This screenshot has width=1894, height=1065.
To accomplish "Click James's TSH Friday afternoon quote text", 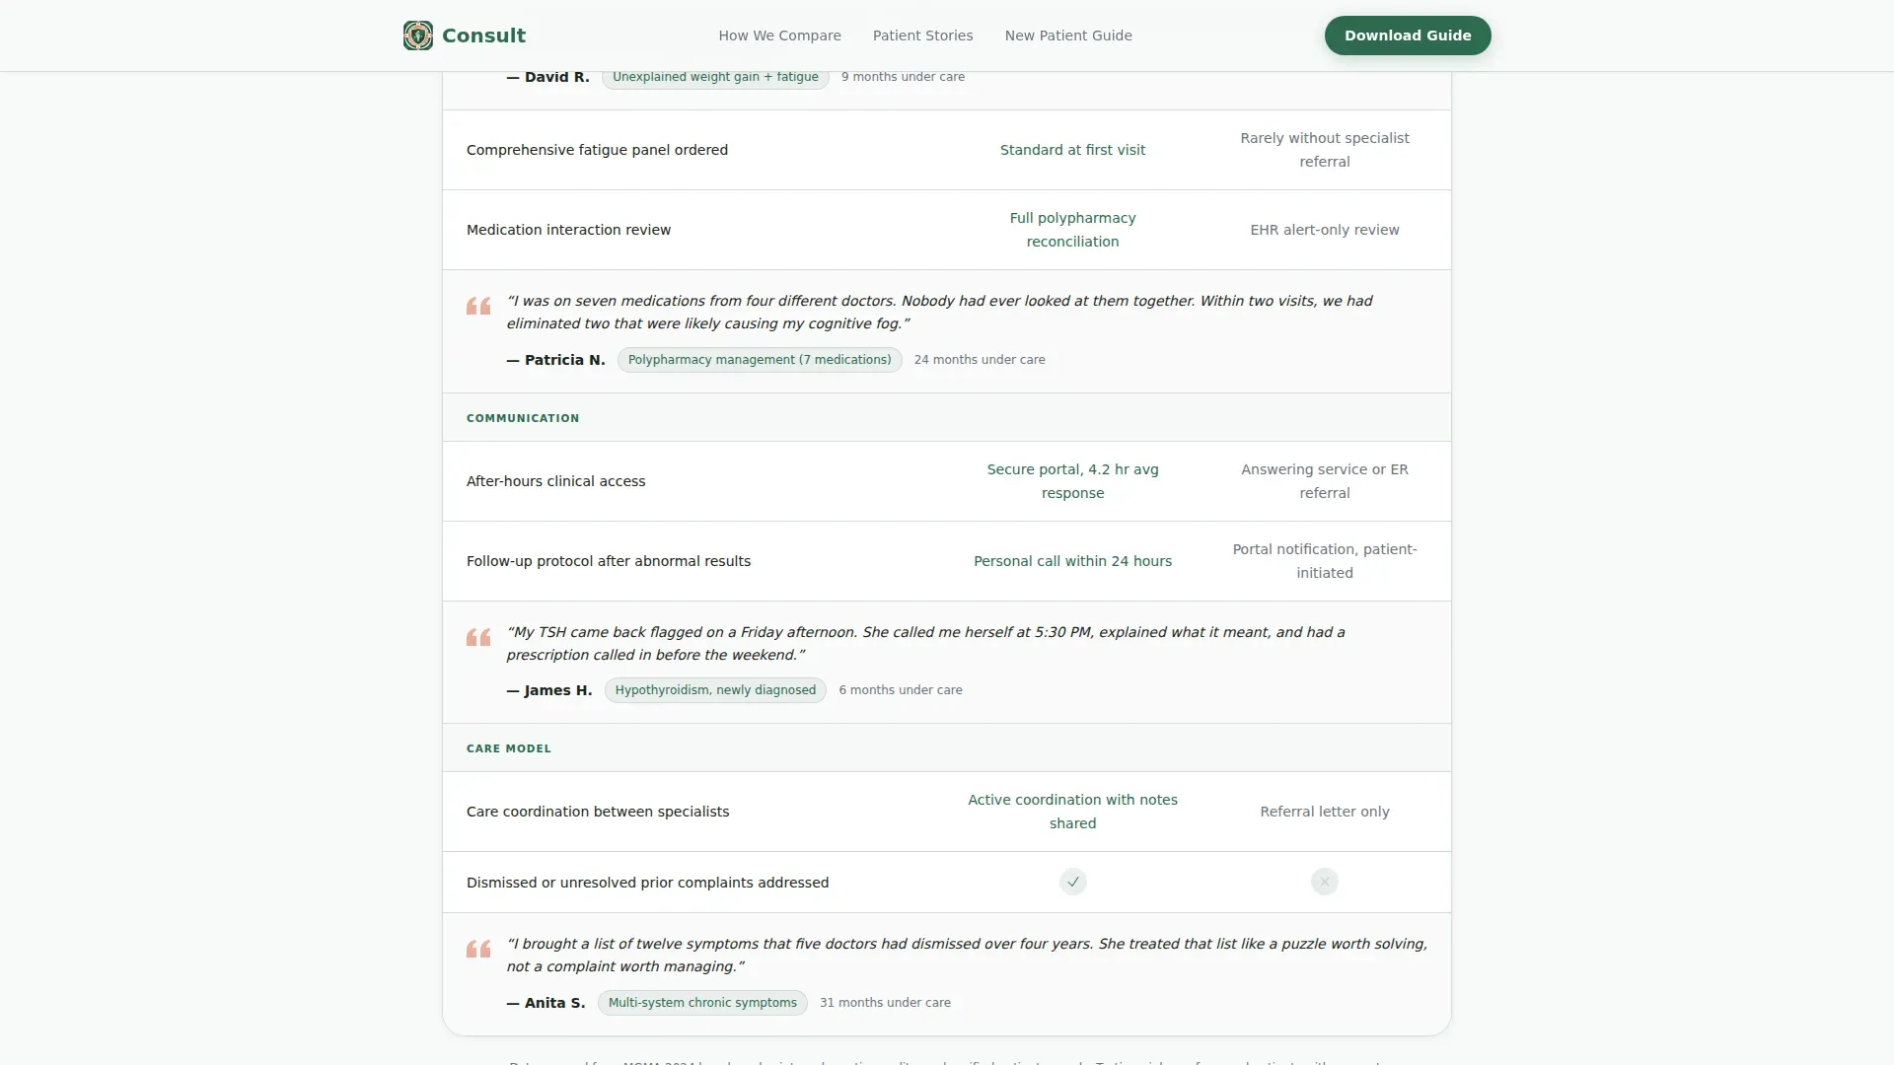I will (925, 644).
